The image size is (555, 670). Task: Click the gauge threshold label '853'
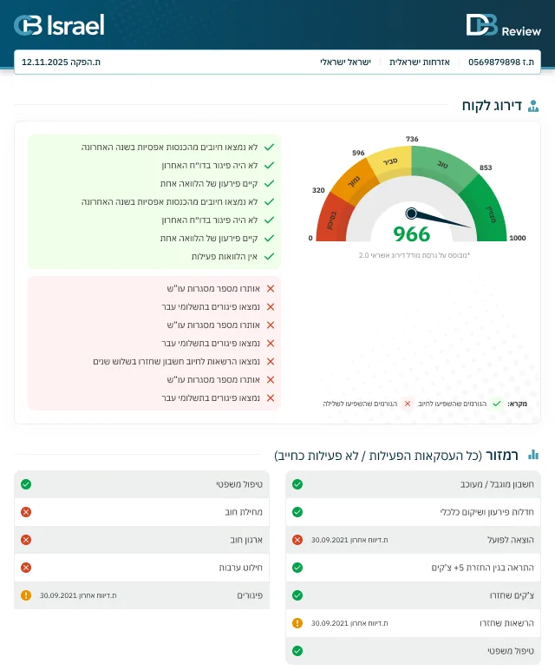(x=486, y=167)
